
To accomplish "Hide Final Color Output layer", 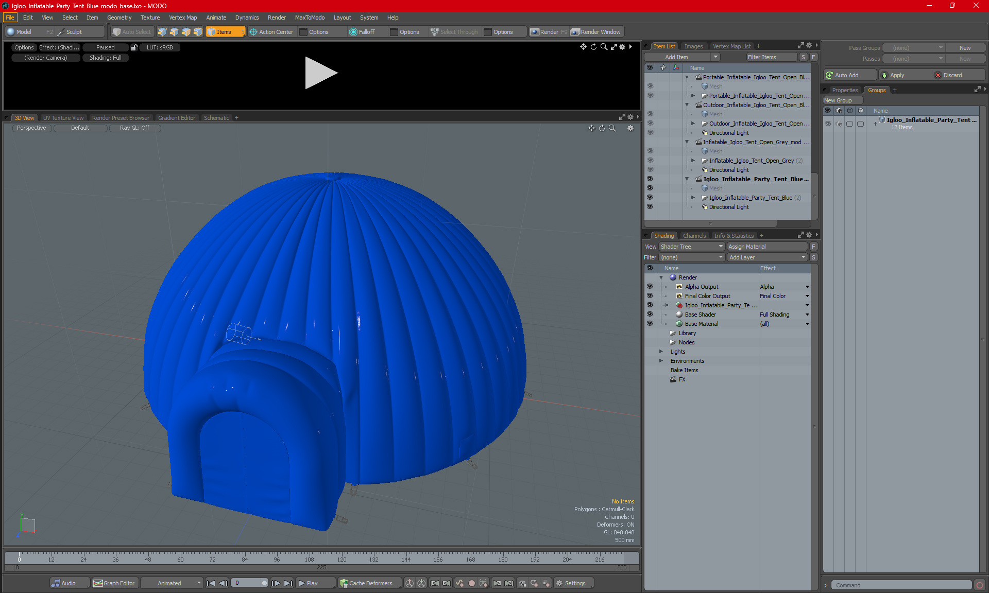I will click(650, 296).
